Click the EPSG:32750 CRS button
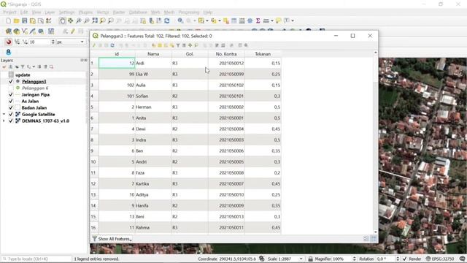This screenshot has height=263, width=467. (441, 259)
